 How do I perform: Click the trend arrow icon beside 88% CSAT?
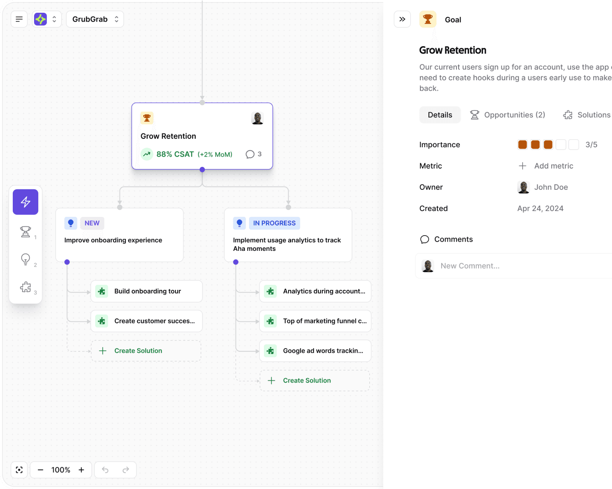pyautogui.click(x=147, y=154)
